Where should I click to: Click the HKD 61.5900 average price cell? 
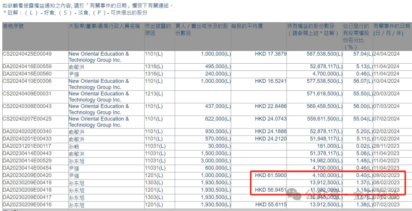click(x=270, y=176)
